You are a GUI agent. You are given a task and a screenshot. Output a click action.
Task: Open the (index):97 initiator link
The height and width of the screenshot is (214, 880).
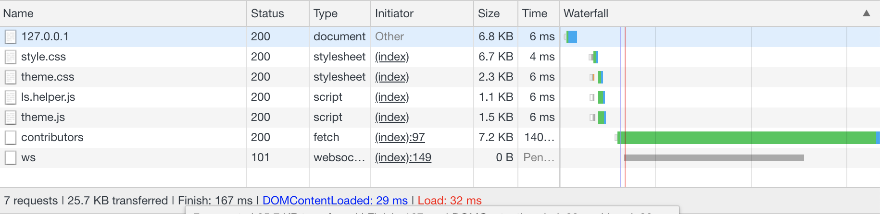pyautogui.click(x=400, y=138)
